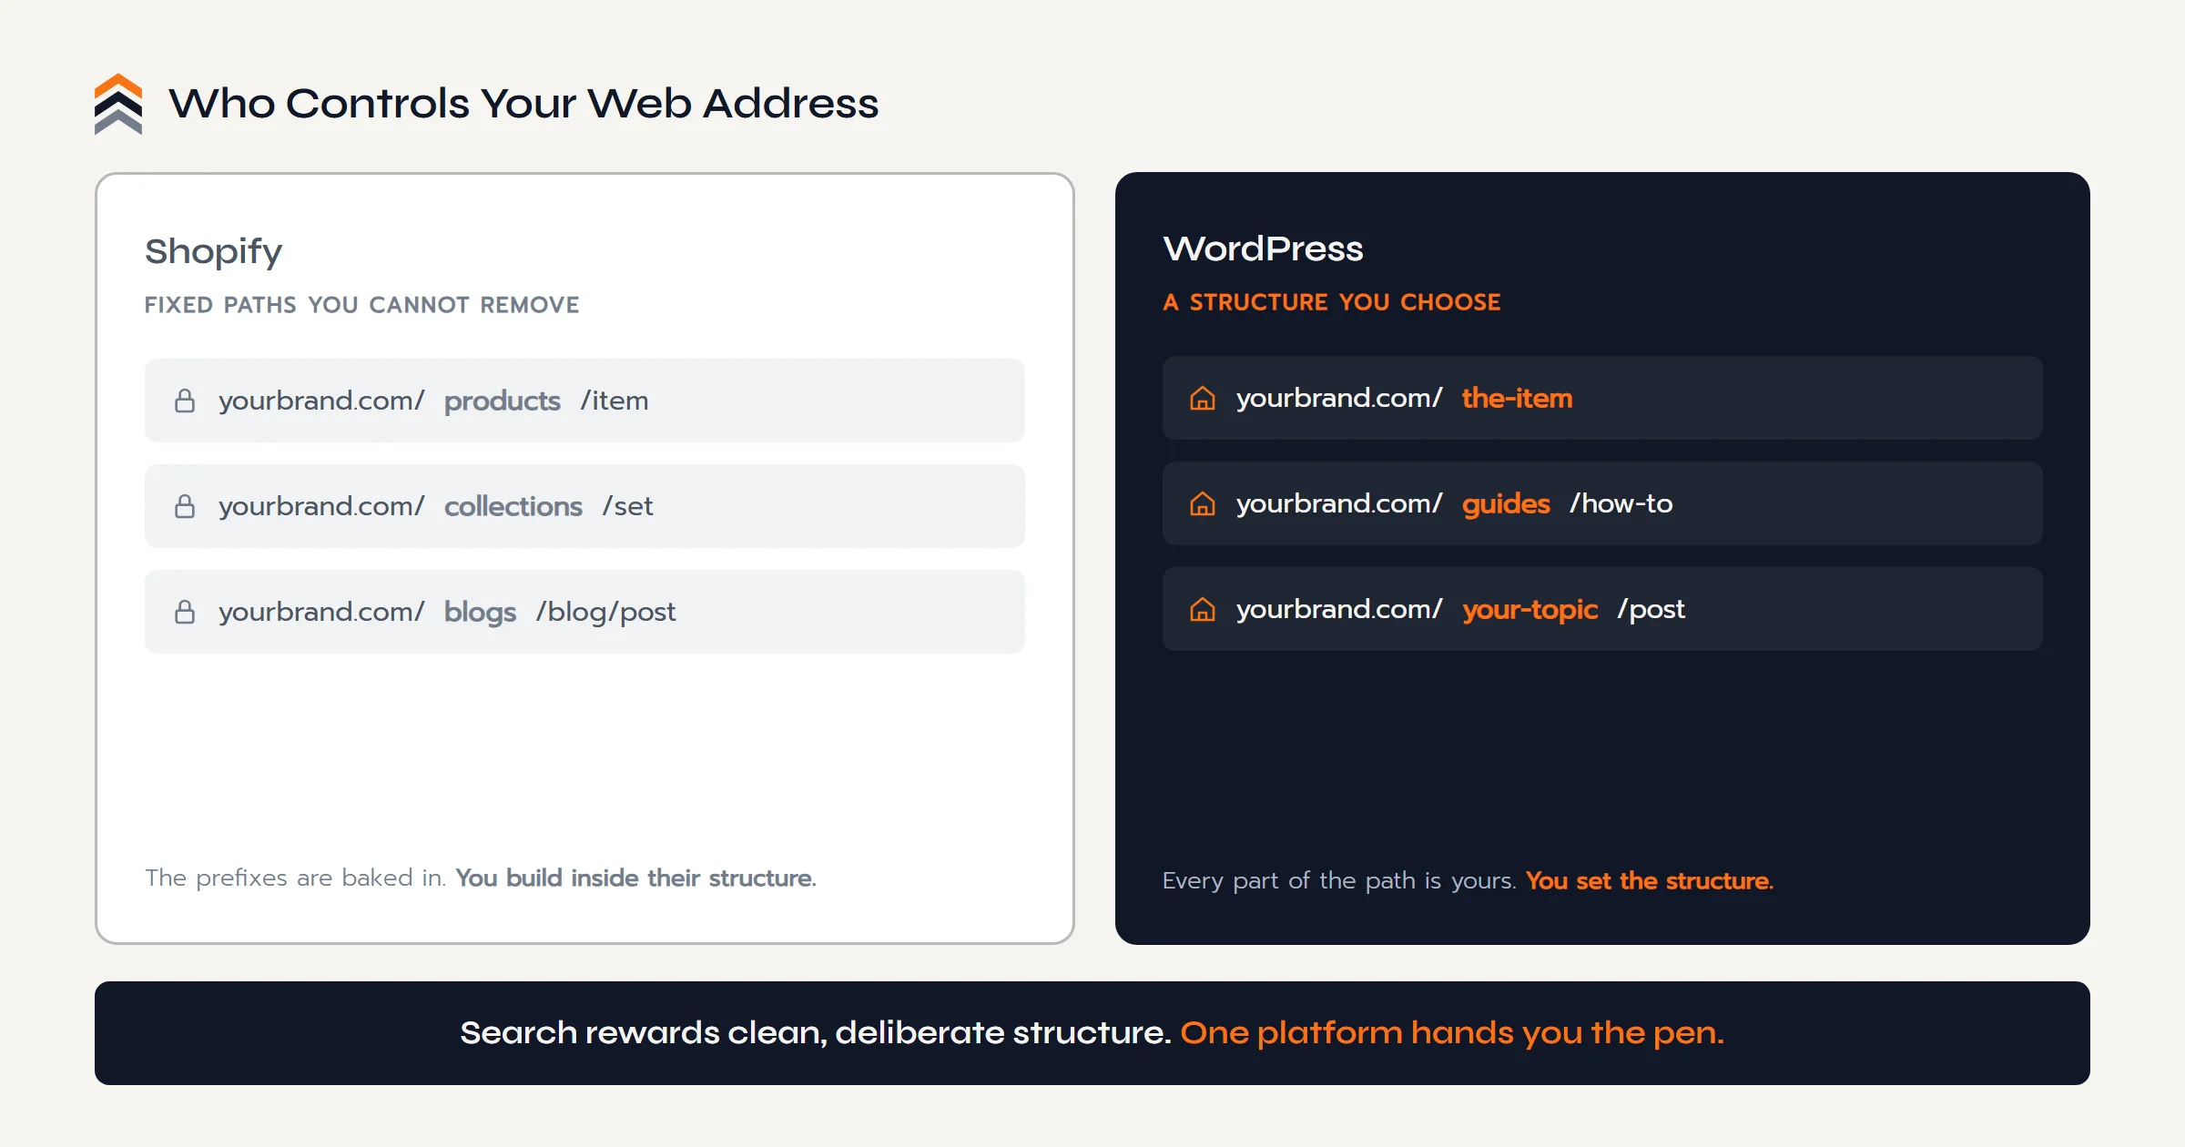Click the heading 'Who Controls Your Web Address'
Viewport: 2185px width, 1147px height.
coord(523,103)
